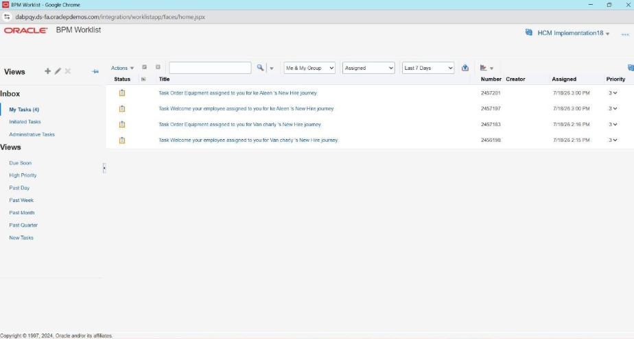
Task: Click the delete view X icon
Action: (x=68, y=71)
